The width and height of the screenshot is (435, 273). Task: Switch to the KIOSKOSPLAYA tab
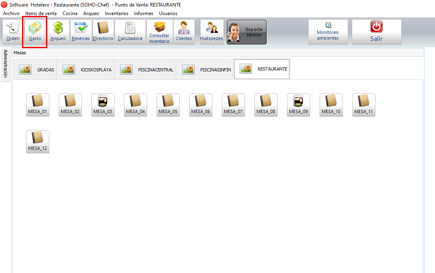click(x=85, y=69)
